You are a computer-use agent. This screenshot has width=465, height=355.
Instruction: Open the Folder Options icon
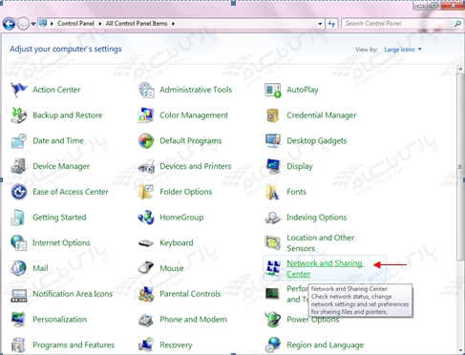146,192
